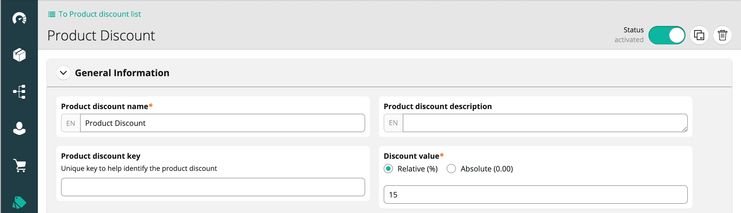741x213 pixels.
Task: Open the Discounts tag icon in sidebar
Action: tap(19, 202)
